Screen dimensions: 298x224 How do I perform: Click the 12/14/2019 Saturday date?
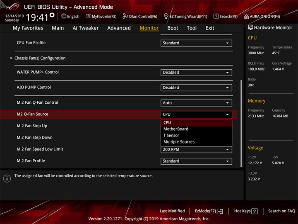click(14, 18)
